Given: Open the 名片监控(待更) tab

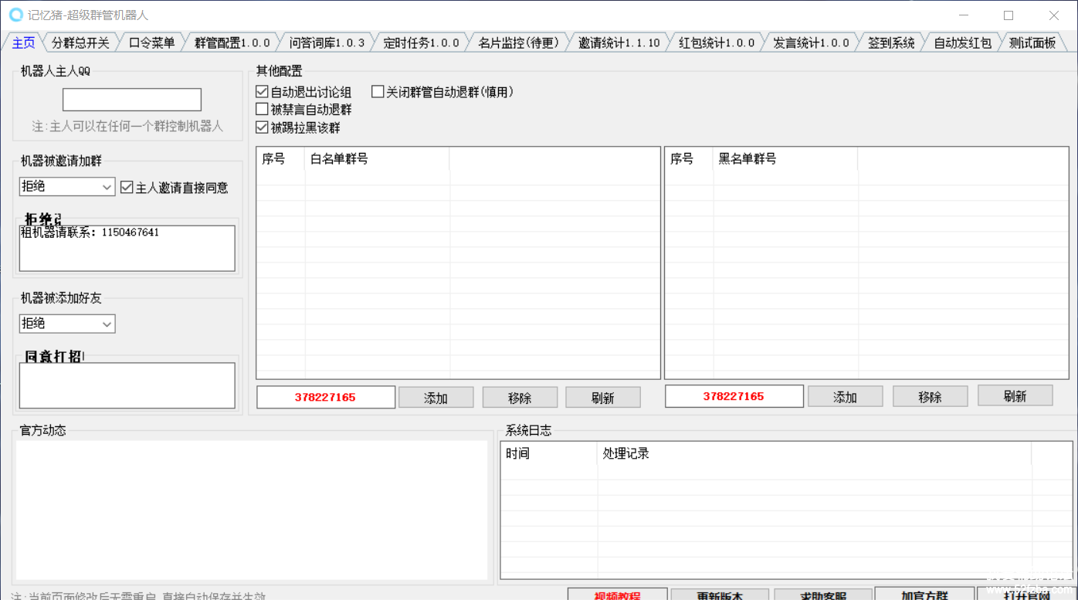Looking at the screenshot, I should (x=518, y=42).
